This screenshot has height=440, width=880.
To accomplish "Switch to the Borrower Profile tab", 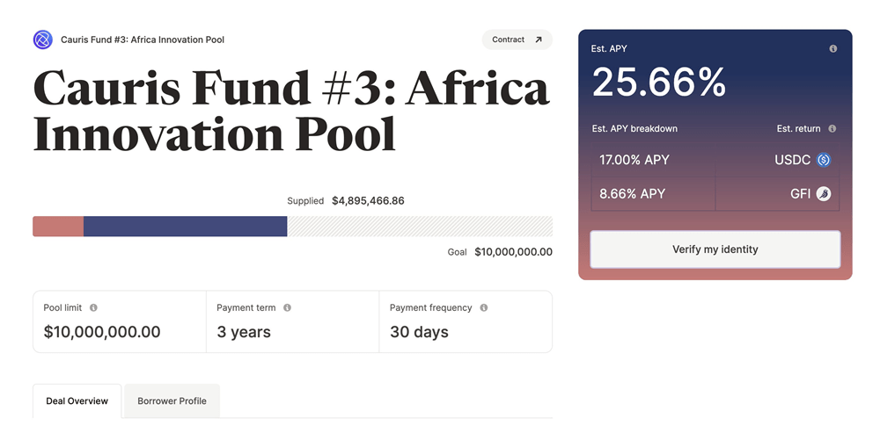I will pyautogui.click(x=172, y=401).
